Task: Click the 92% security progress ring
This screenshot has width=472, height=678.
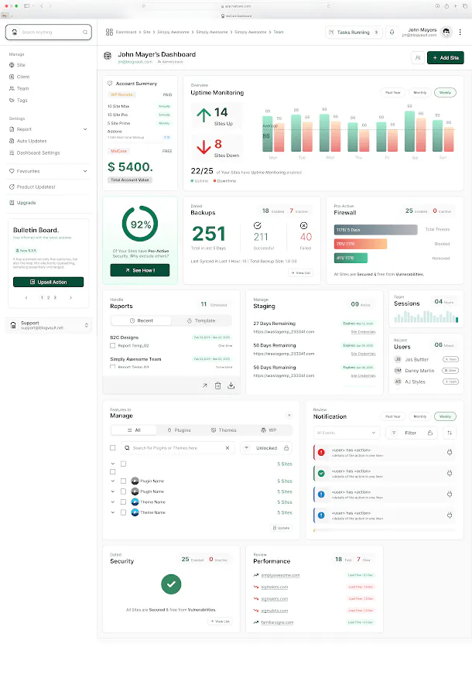Action: pyautogui.click(x=140, y=224)
